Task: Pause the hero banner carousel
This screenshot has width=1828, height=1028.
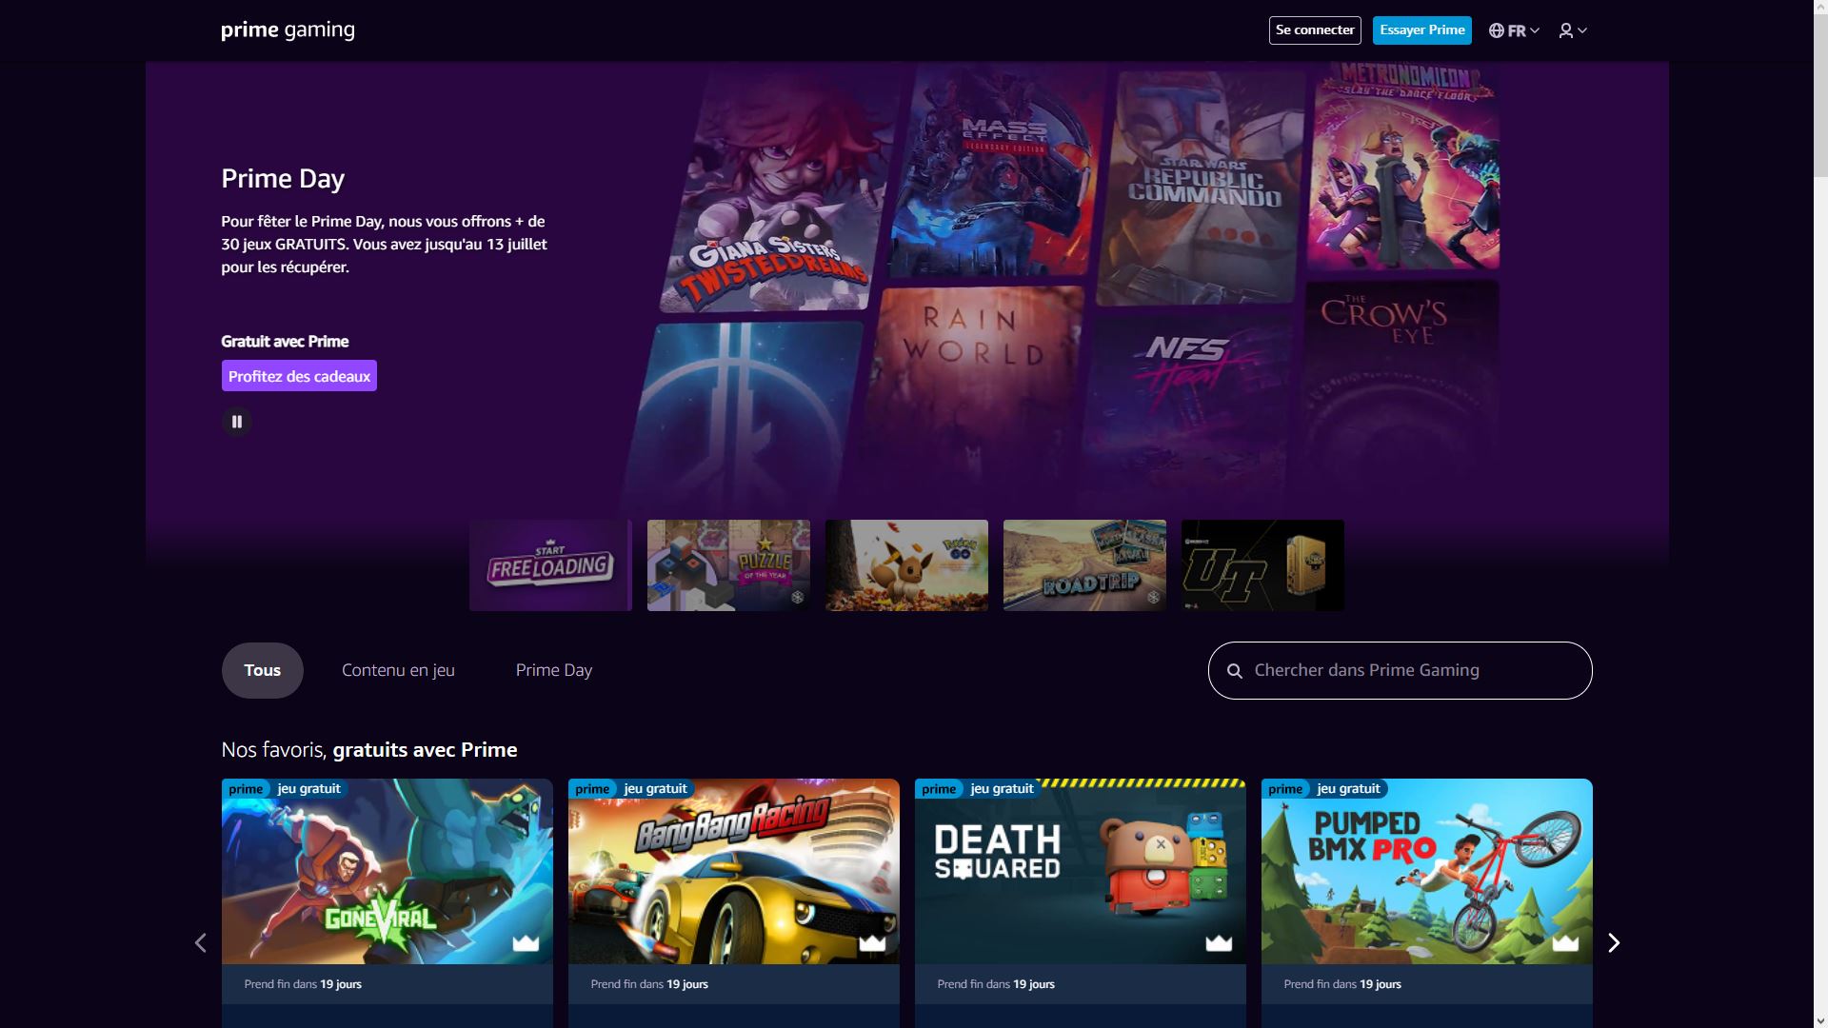Action: 236,420
